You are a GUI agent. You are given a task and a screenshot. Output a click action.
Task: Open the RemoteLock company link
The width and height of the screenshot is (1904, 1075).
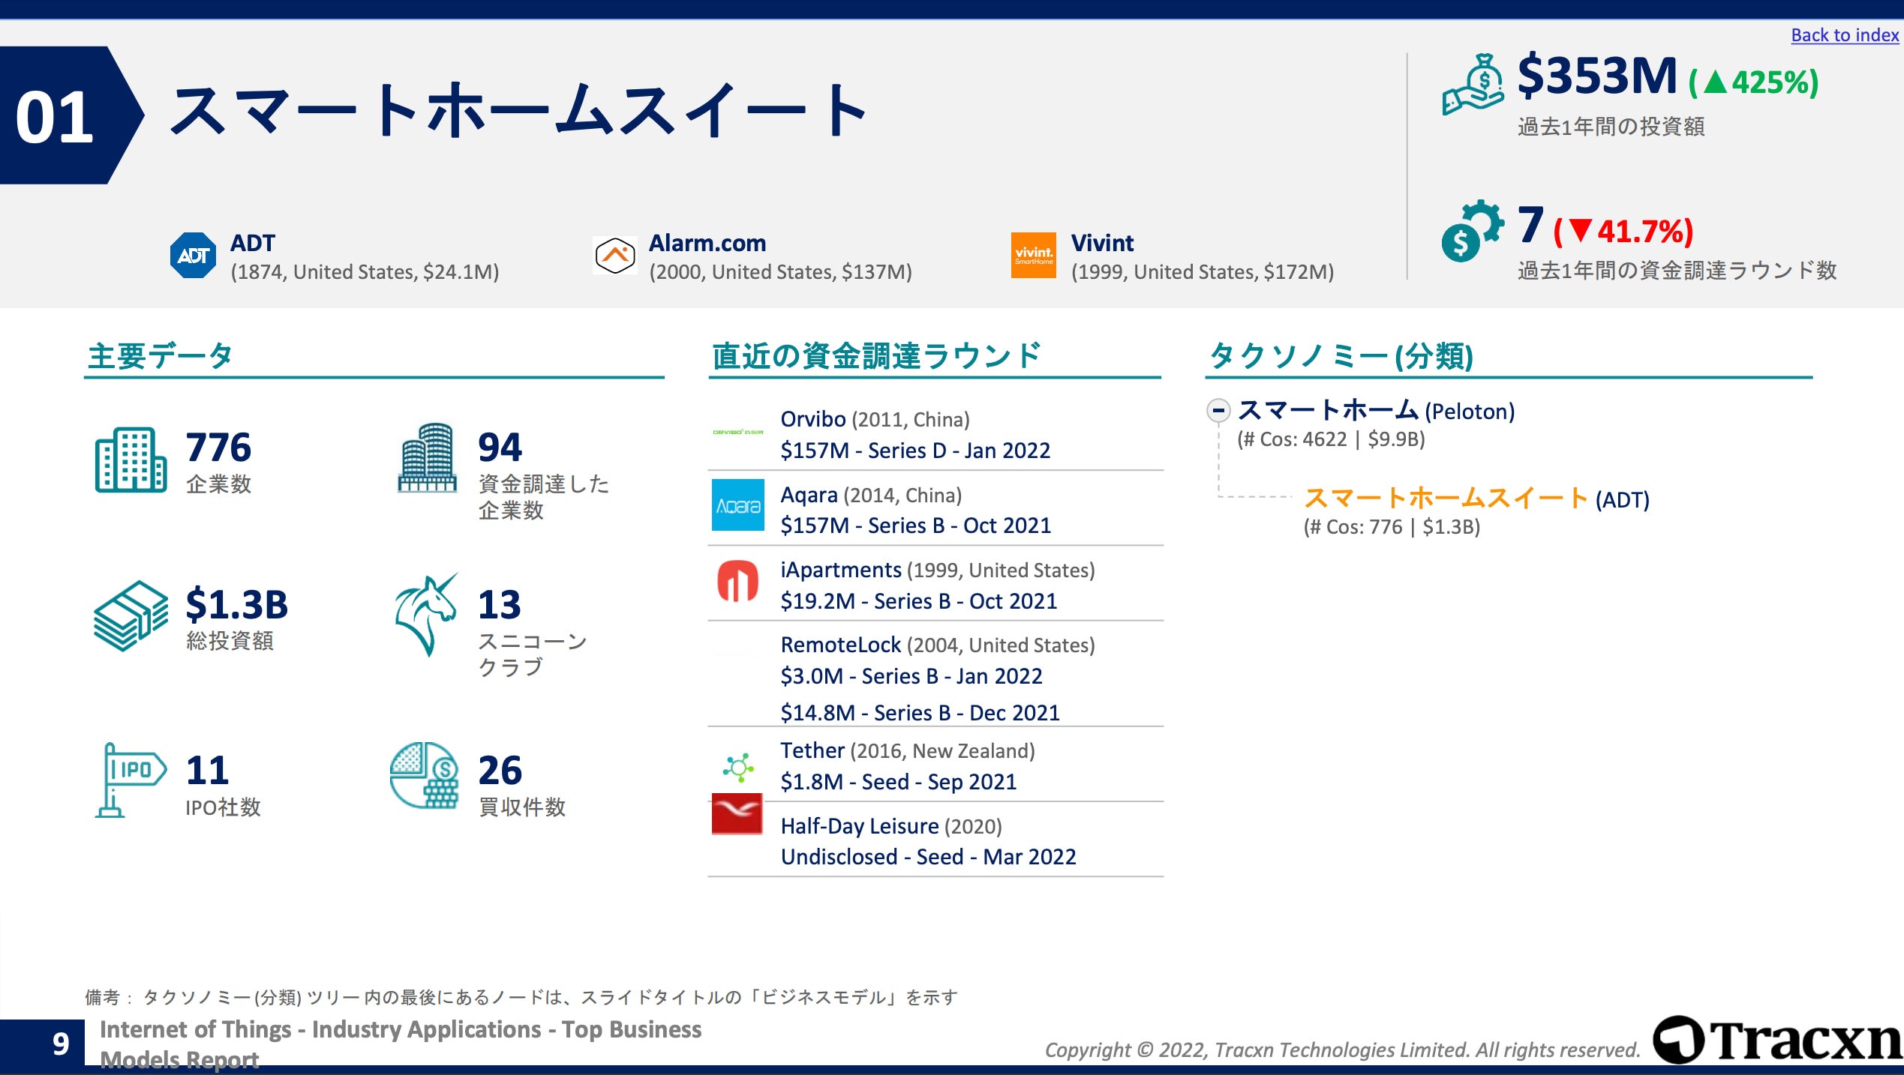(840, 645)
